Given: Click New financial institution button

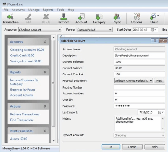Looking at the screenshot, I should [x=159, y=81].
